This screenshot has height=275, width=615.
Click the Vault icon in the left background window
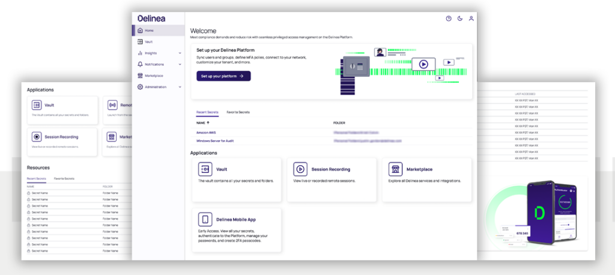(x=37, y=105)
